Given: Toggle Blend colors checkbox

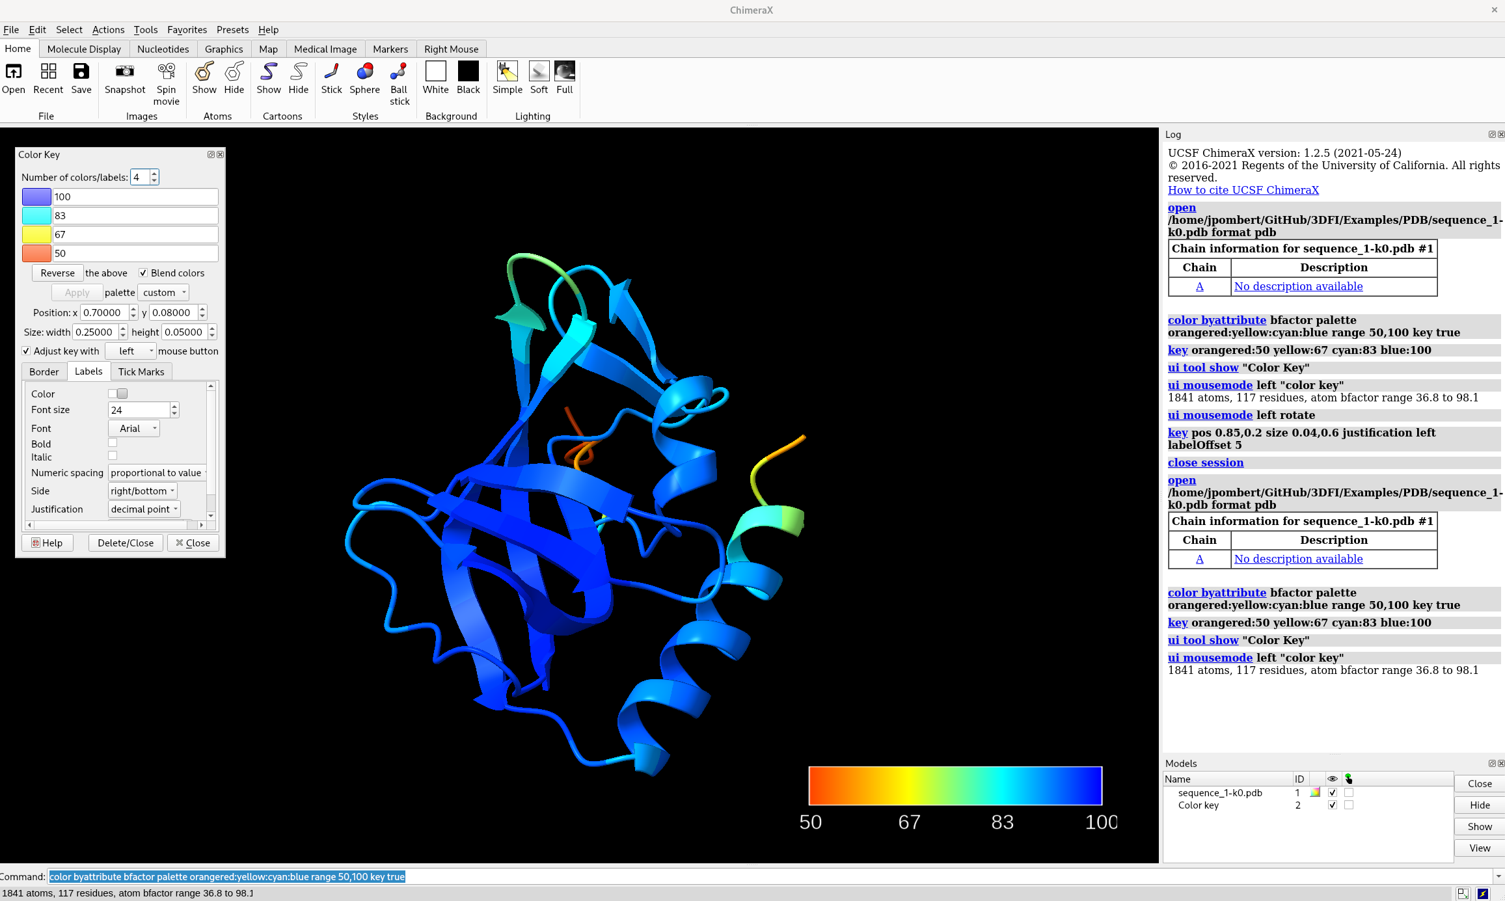Looking at the screenshot, I should click(143, 273).
